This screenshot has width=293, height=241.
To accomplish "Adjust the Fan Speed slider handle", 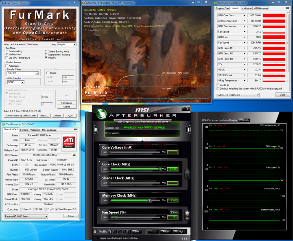I will 116,217.
